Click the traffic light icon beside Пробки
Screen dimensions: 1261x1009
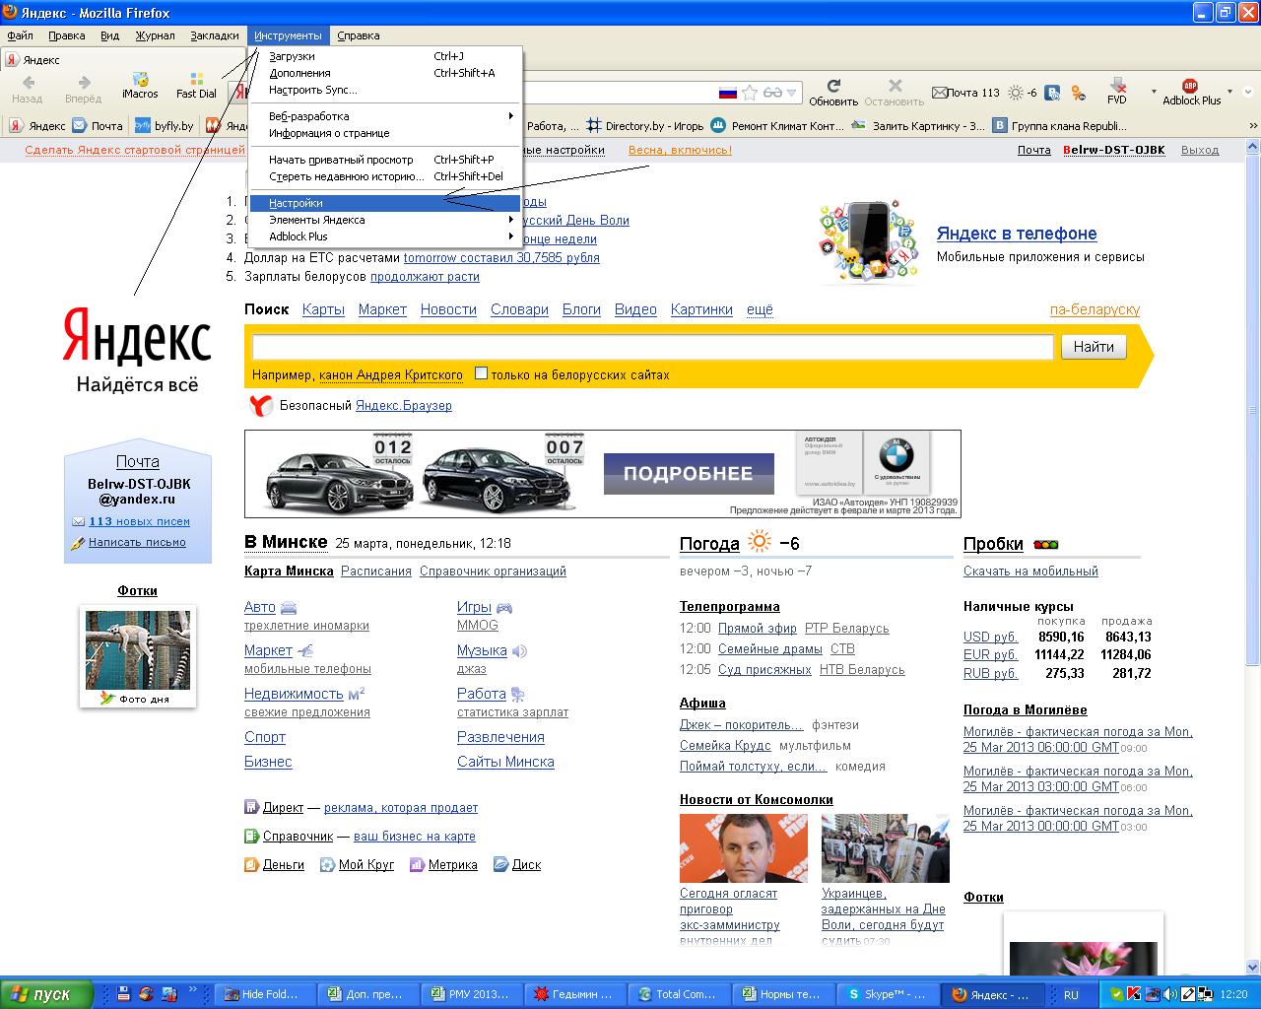(1045, 544)
